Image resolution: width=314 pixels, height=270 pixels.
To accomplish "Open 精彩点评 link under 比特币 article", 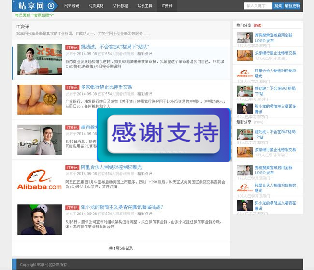I will coord(145,94).
